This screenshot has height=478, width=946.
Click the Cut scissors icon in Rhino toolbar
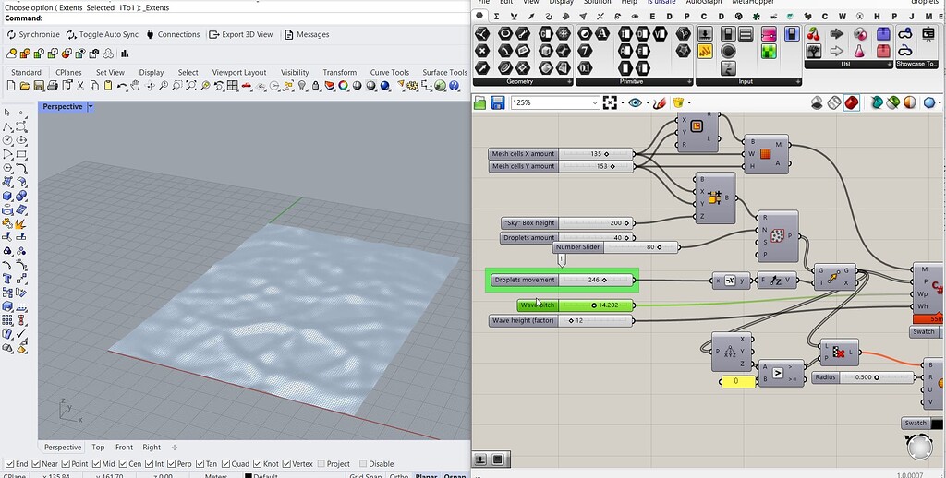point(80,86)
